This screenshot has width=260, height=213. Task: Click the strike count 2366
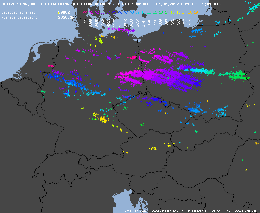pyautogui.click(x=91, y=23)
